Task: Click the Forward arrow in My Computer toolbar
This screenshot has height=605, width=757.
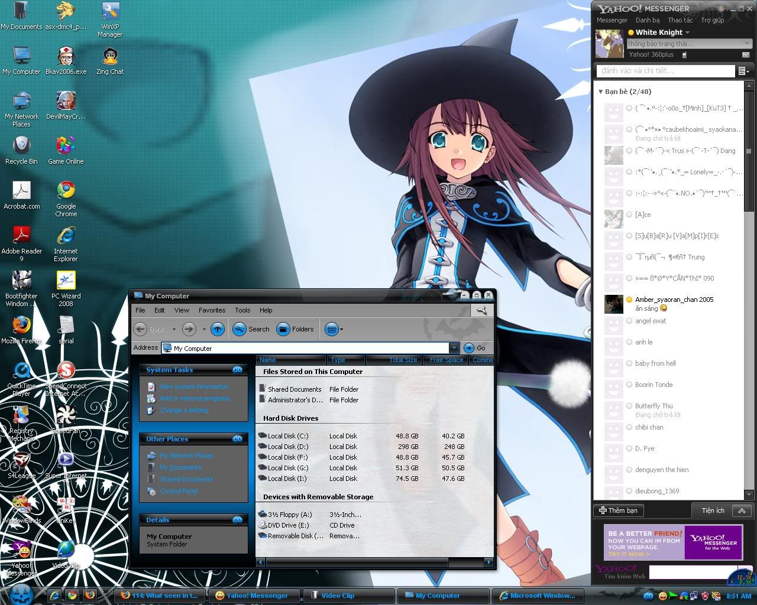Action: 189,329
